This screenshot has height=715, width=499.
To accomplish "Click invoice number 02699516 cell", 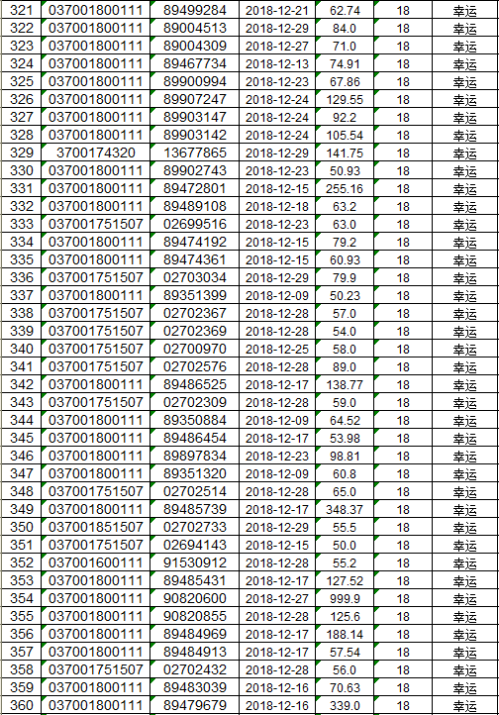I will click(195, 225).
